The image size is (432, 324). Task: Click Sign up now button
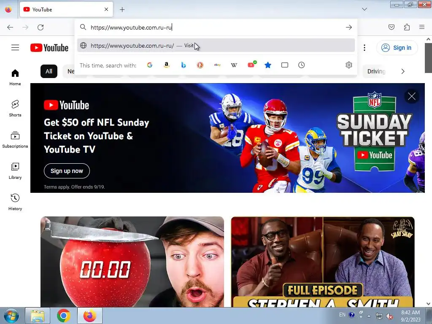click(x=67, y=171)
